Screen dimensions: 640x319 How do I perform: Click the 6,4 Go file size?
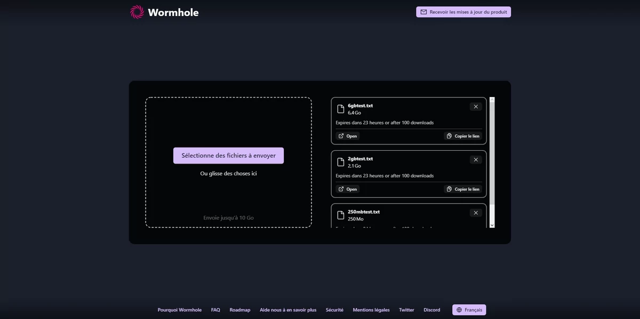354,113
